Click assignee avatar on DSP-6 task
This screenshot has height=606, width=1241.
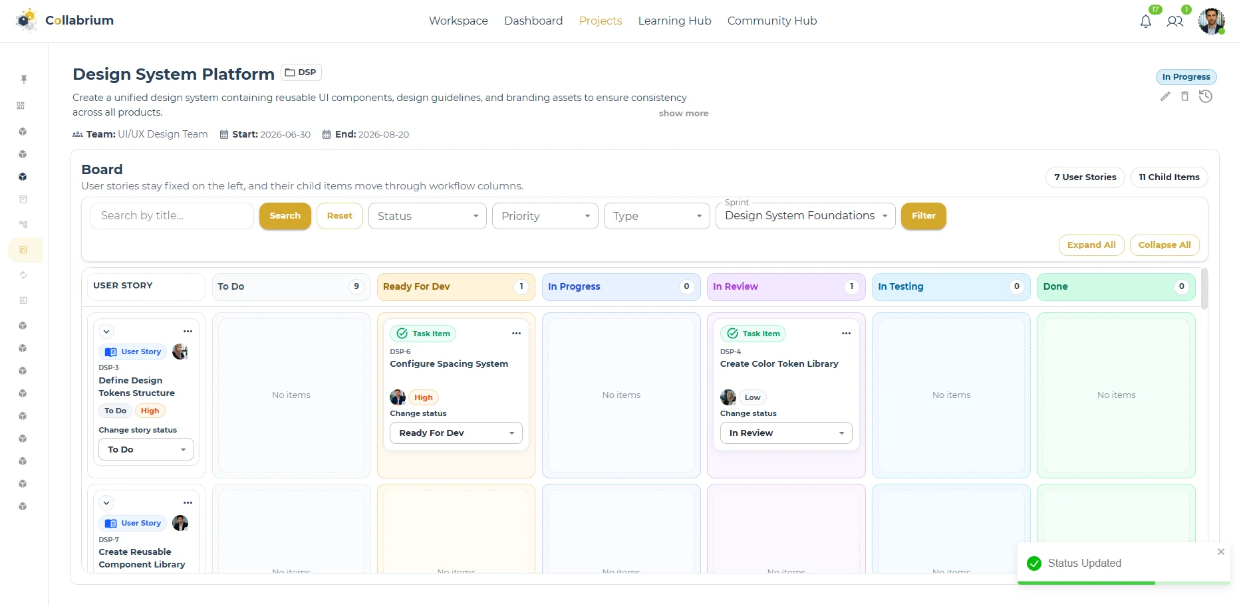click(x=398, y=397)
